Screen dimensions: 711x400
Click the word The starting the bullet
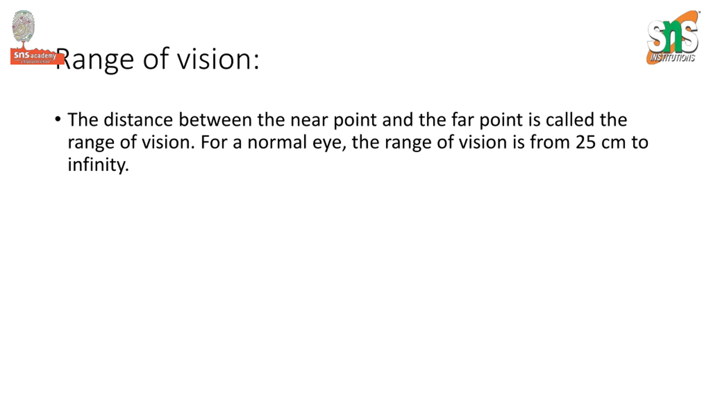83,120
